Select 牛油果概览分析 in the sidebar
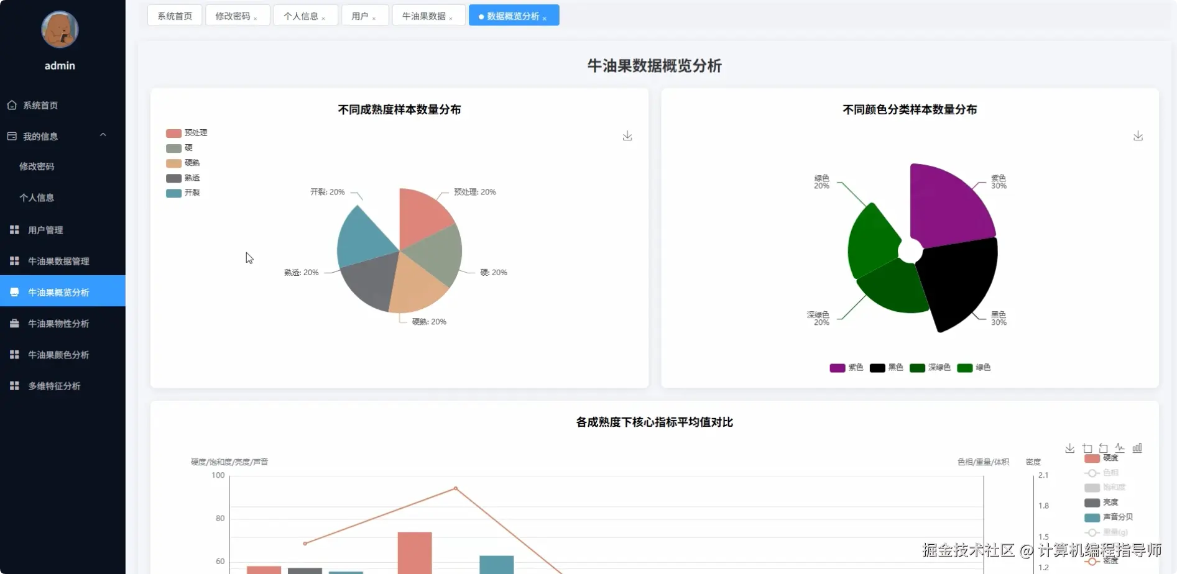The height and width of the screenshot is (574, 1177). pos(63,291)
